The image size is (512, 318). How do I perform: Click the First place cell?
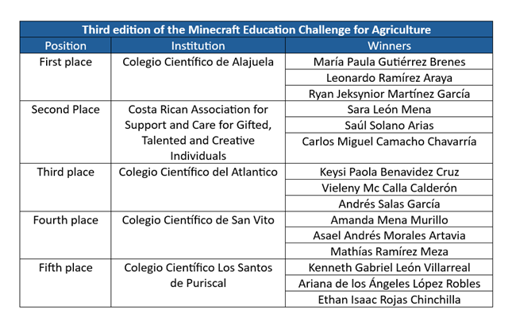click(65, 77)
